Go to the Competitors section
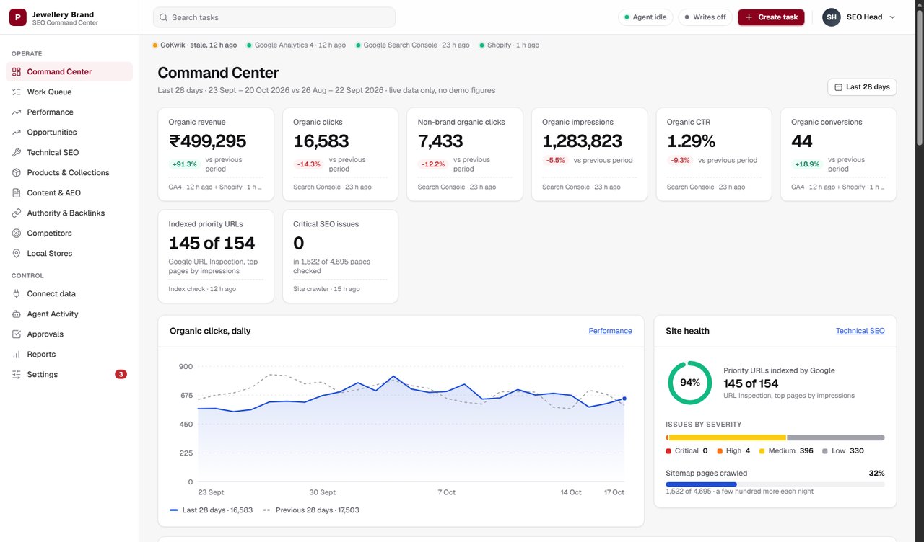Viewport: 924px width, 542px height. click(x=69, y=233)
